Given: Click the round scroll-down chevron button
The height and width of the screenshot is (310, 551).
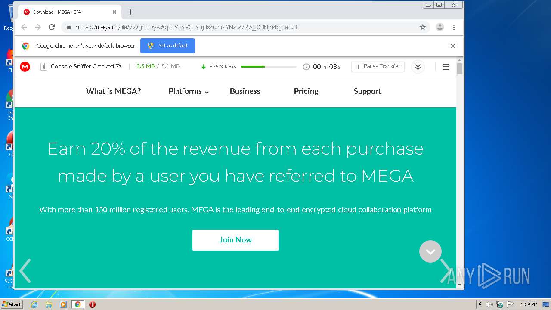Looking at the screenshot, I should [430, 251].
